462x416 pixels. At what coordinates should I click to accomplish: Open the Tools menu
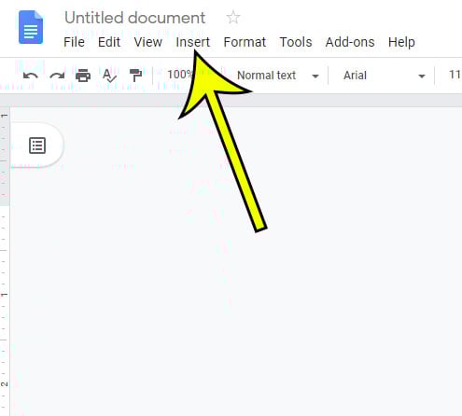296,42
